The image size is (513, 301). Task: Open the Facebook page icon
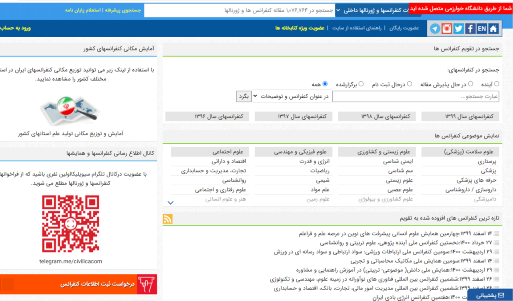coord(470,28)
